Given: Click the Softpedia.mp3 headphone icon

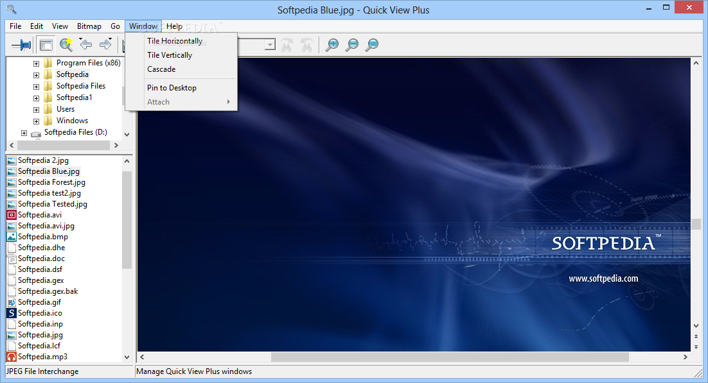Looking at the screenshot, I should coord(12,357).
